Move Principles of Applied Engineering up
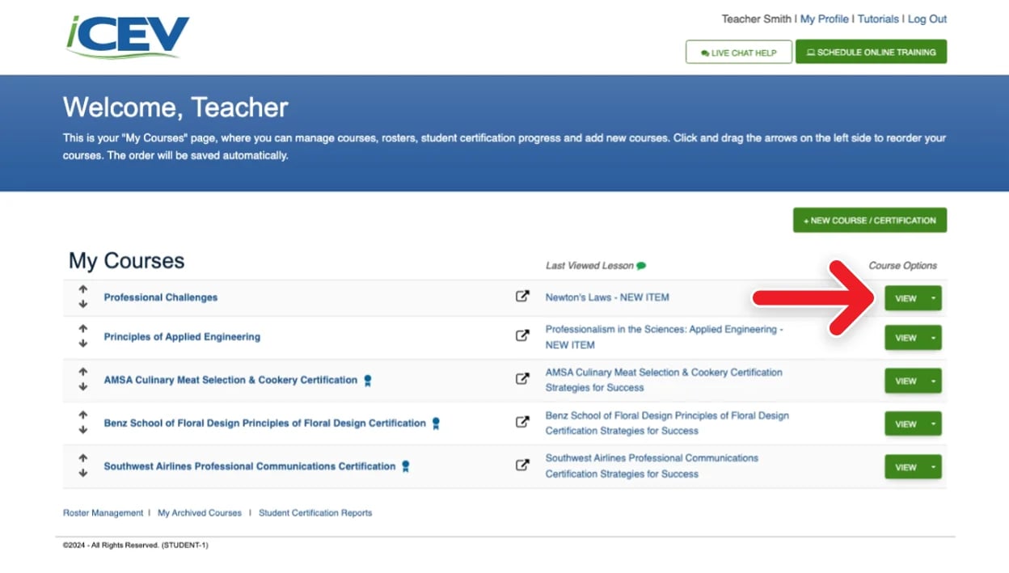Viewport: 1009px width, 573px height. tap(82, 329)
